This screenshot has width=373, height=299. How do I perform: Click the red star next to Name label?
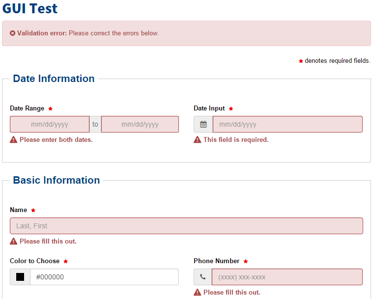33,210
